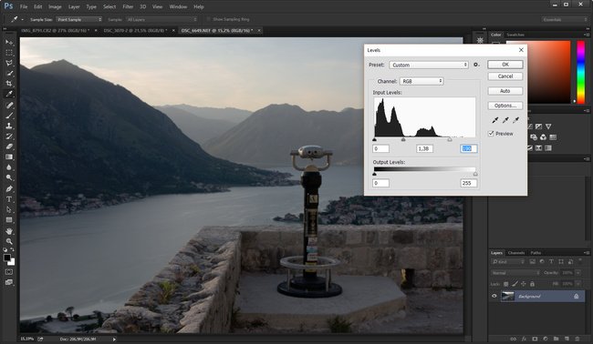Image resolution: width=593 pixels, height=344 pixels.
Task: Open the Preset dropdown showing Custom
Action: coord(429,65)
